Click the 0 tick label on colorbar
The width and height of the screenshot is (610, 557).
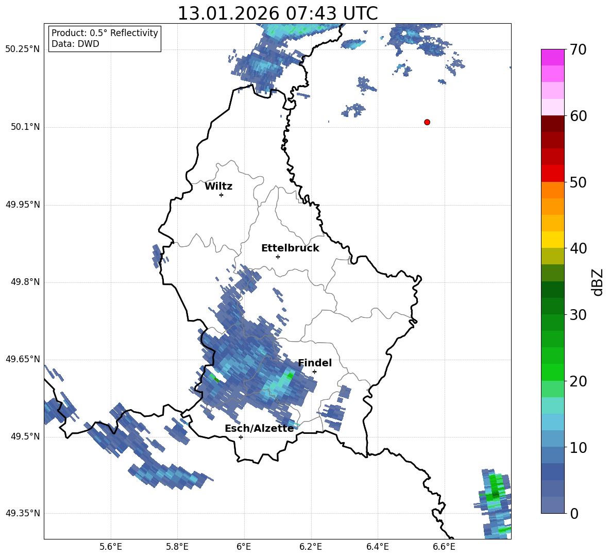(x=574, y=514)
